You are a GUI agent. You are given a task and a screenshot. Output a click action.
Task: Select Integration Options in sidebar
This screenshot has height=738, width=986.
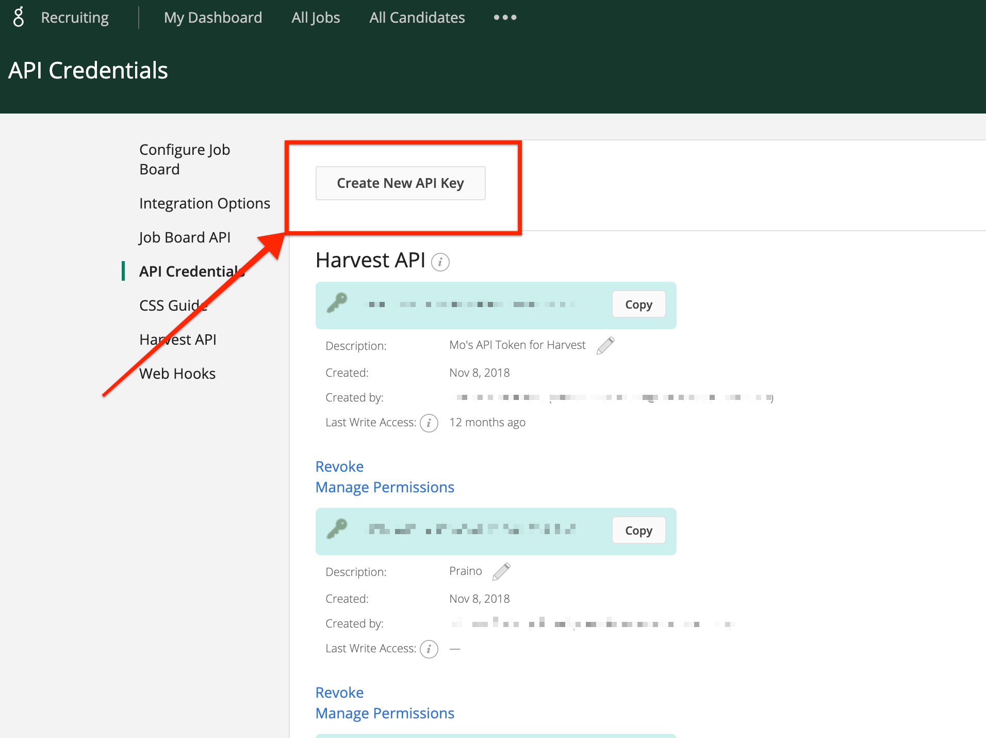205,203
